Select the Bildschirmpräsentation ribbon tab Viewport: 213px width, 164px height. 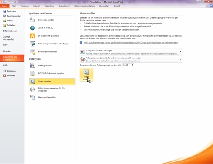[85, 6]
